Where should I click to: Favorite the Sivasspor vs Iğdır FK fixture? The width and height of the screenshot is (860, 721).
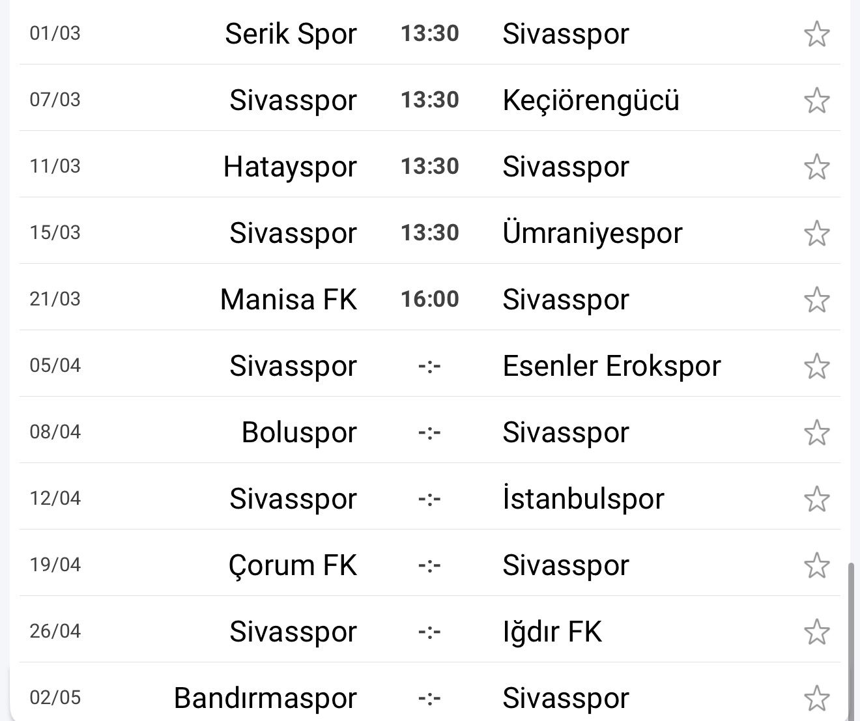pyautogui.click(x=816, y=632)
